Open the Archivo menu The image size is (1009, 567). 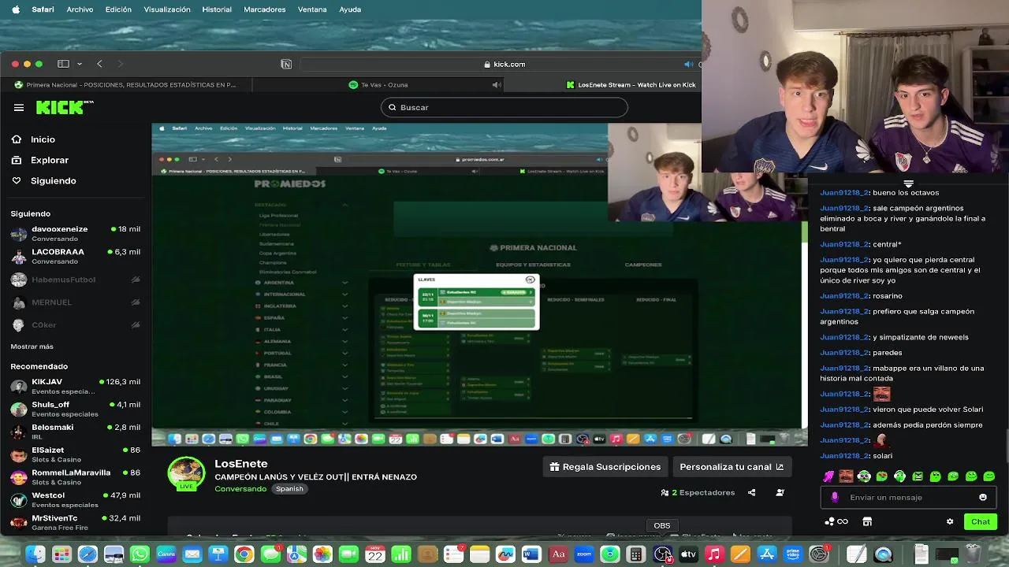80,9
